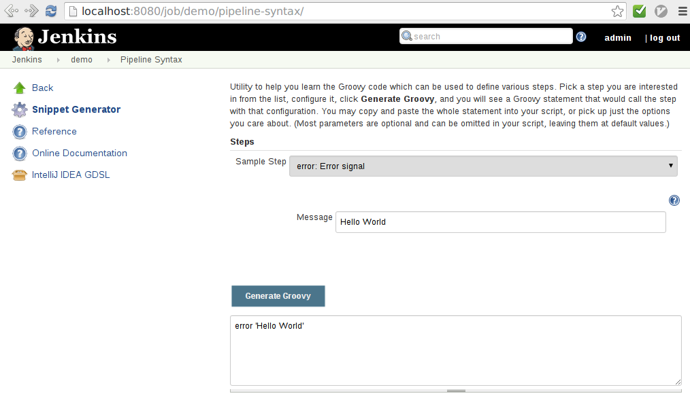This screenshot has height=398, width=690.
Task: Click inside the Message input field
Action: coord(500,222)
